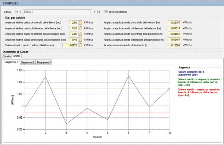224x145 pixels.
Task: Edit field with value 0,20
Action: (x=74, y=28)
